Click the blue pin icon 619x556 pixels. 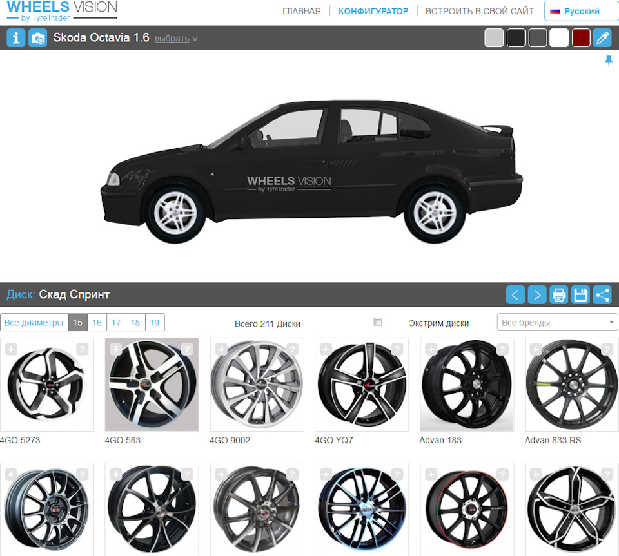tap(608, 61)
